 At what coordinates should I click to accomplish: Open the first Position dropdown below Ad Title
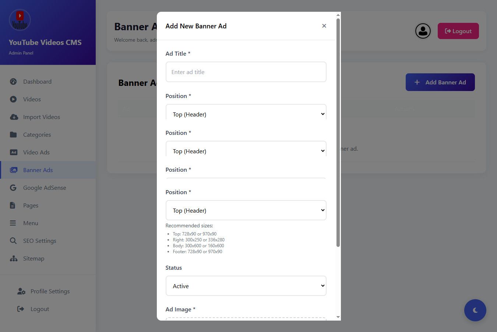tap(246, 113)
